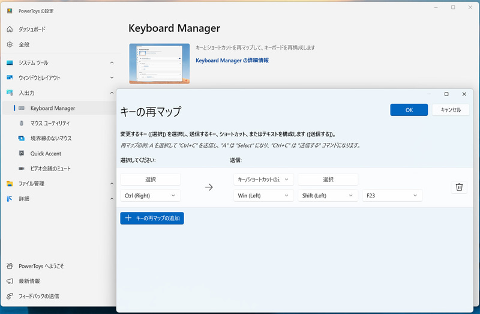Click the ファイル管理 folder icon

(x=10, y=184)
